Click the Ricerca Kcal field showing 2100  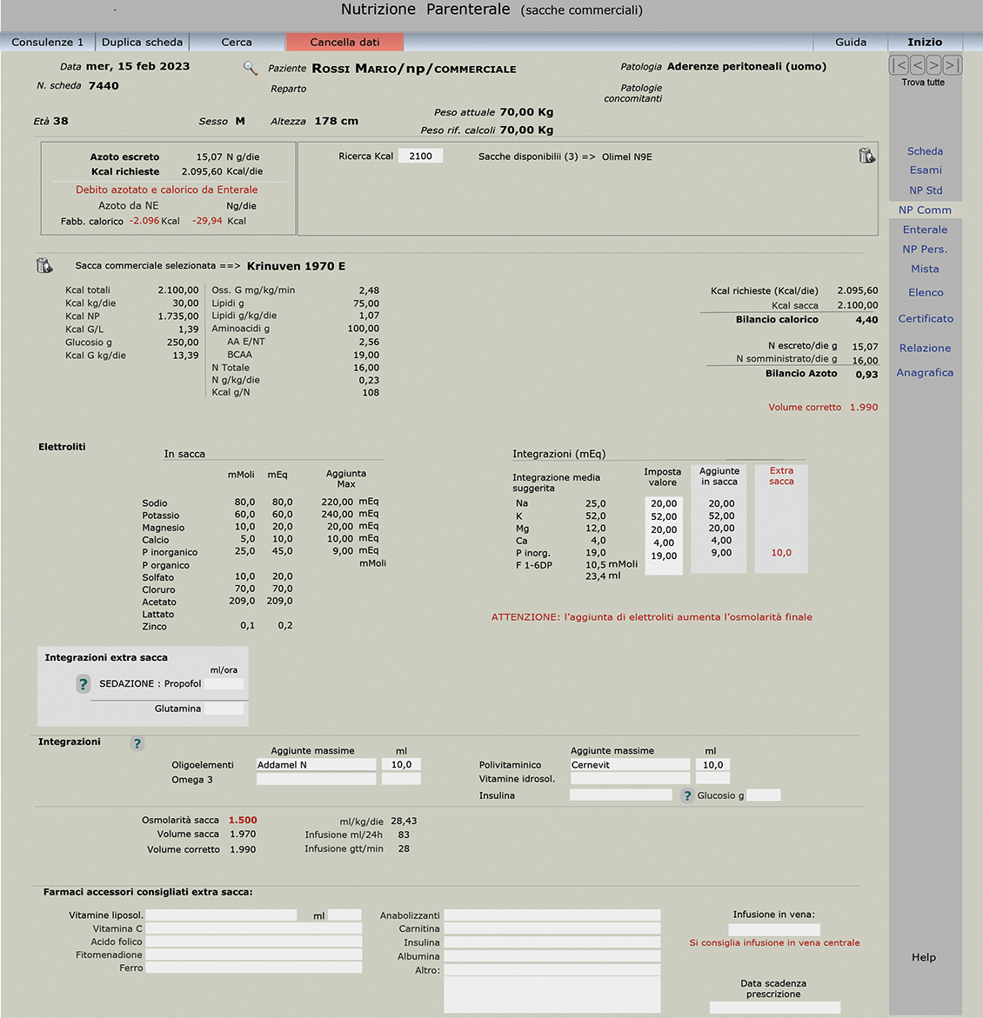(420, 156)
